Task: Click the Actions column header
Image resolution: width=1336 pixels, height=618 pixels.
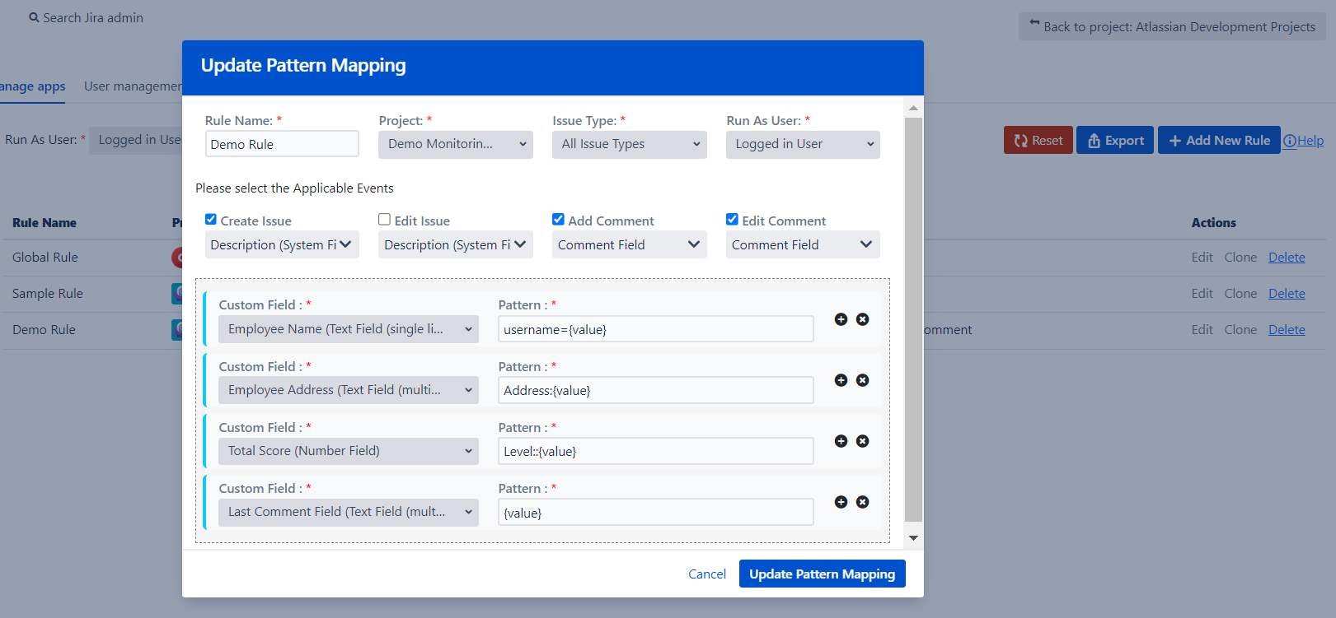Action: coord(1213,223)
